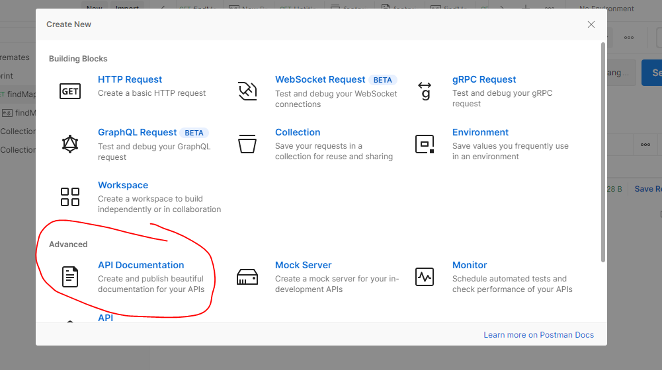Click the Save Response button behind dialog
The width and height of the screenshot is (662, 370).
[647, 189]
